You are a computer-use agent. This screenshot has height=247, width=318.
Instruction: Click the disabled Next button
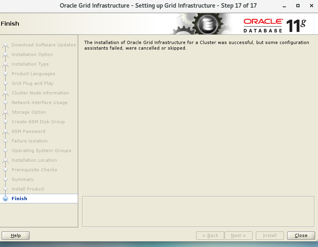(239, 235)
